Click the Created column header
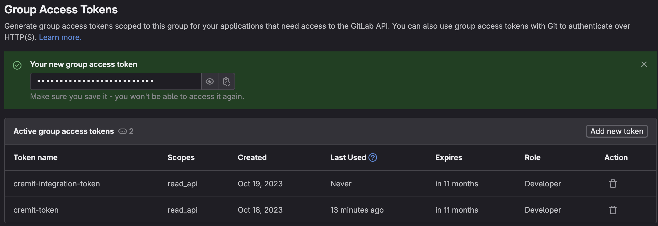The image size is (658, 226). [252, 157]
